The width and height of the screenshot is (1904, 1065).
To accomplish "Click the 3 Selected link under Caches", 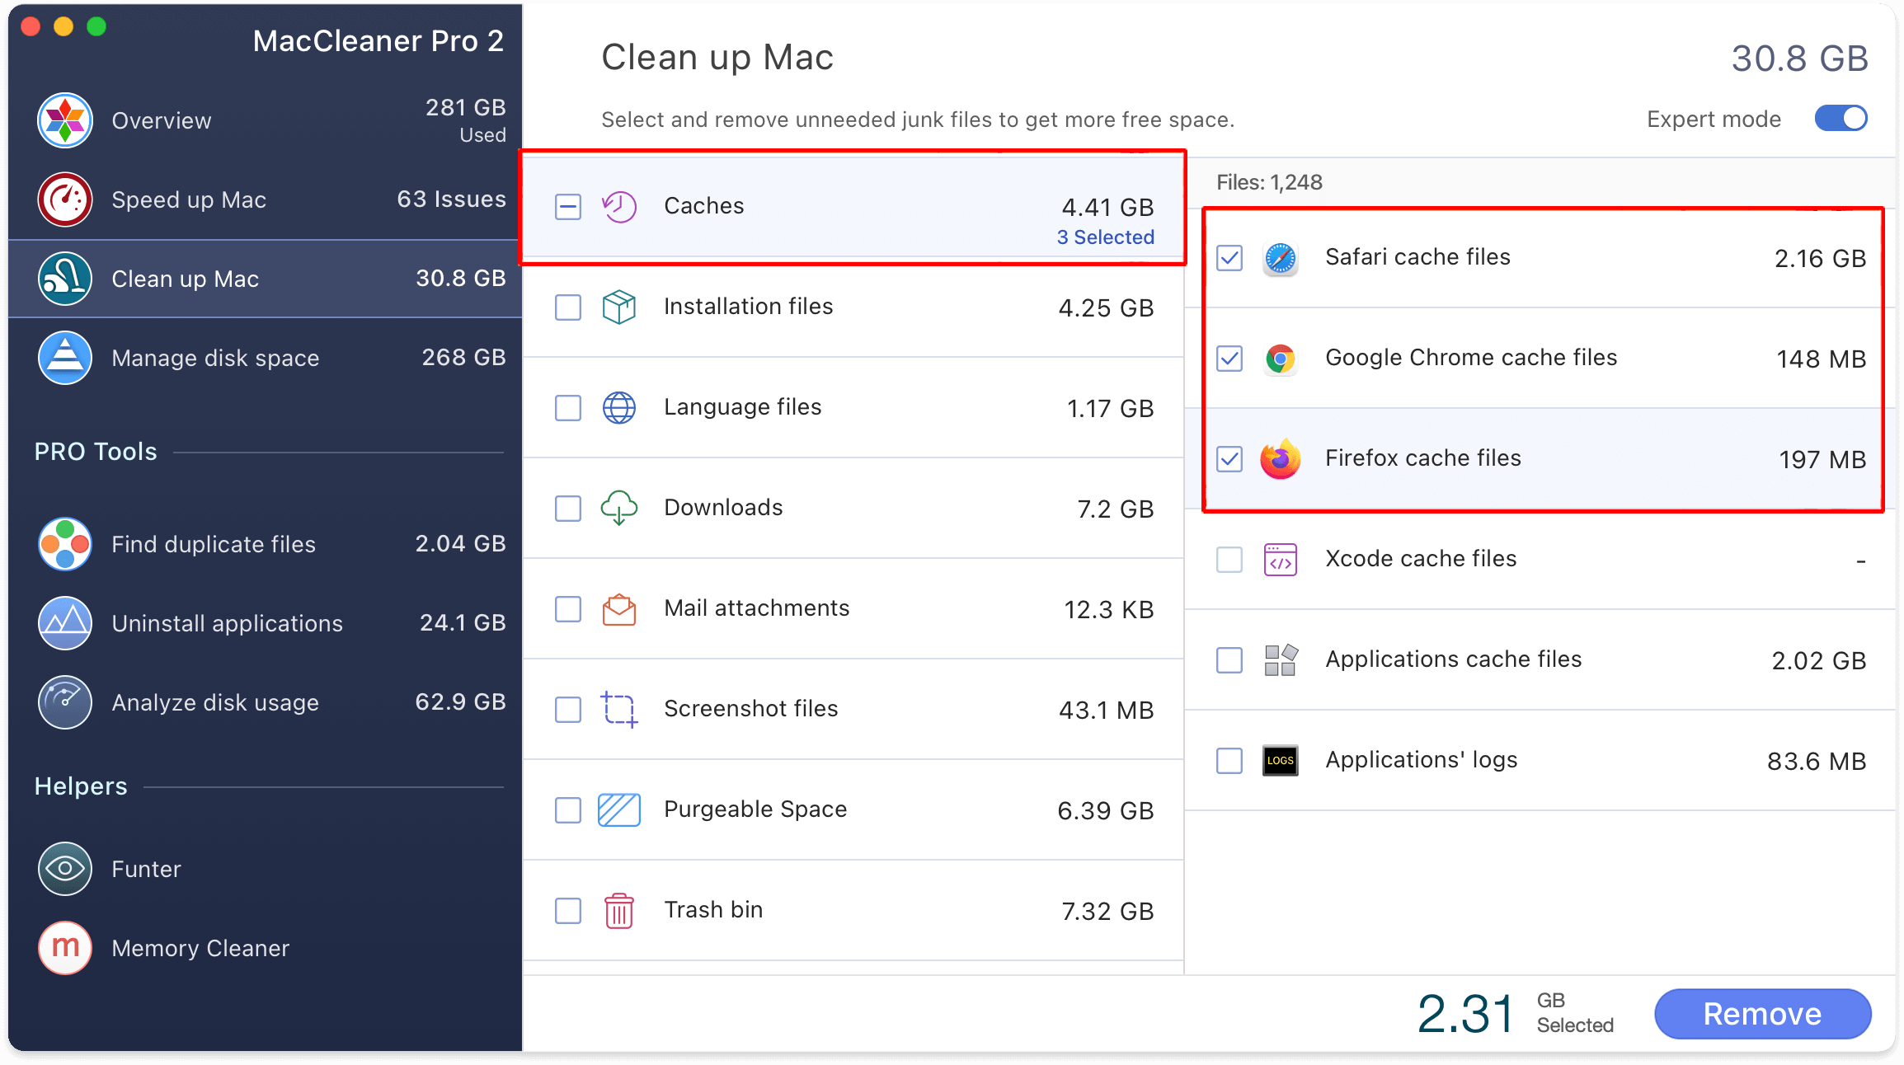I will (x=1105, y=237).
